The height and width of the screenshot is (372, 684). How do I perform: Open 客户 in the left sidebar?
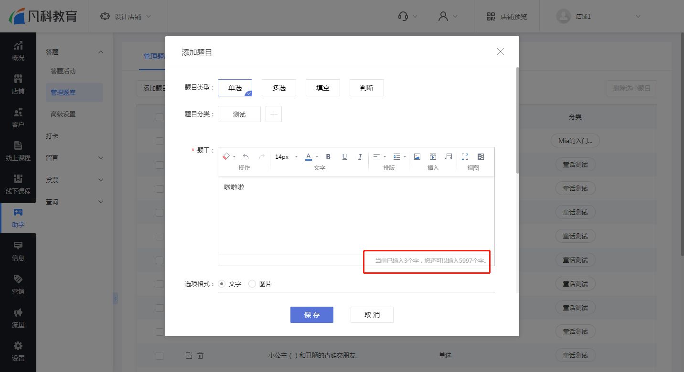(18, 118)
